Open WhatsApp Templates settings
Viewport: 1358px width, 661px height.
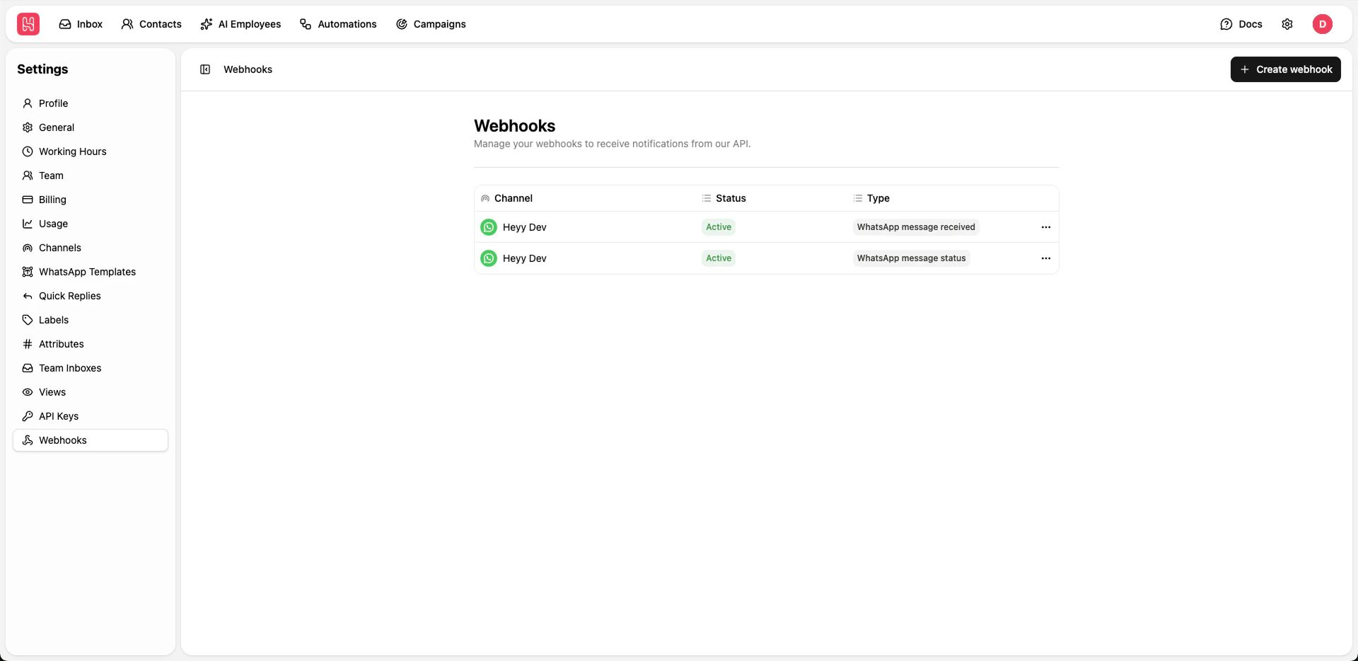coord(91,272)
